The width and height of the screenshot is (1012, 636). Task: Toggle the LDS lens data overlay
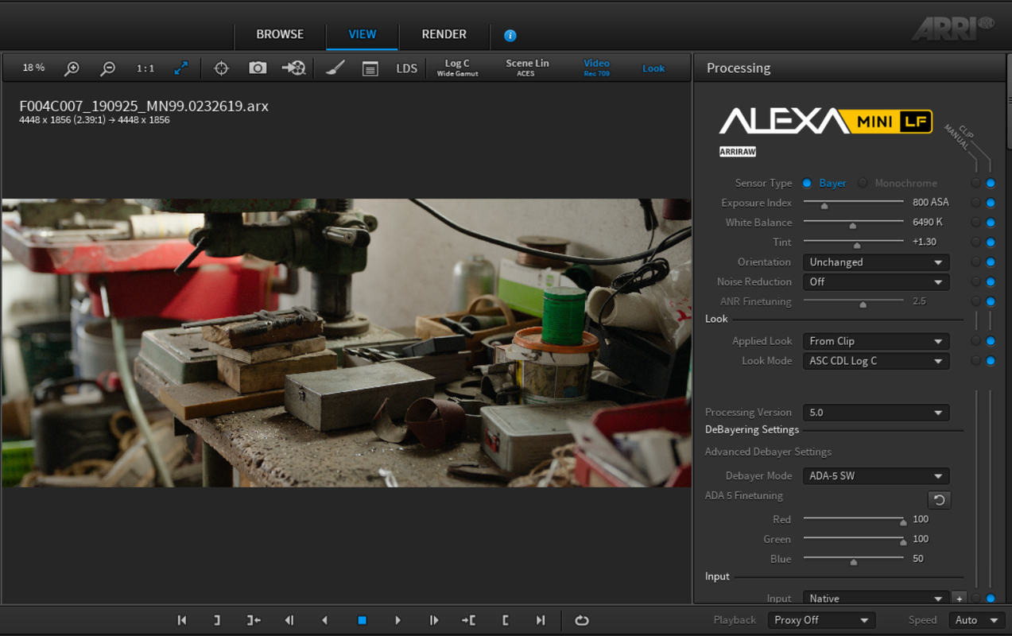(406, 68)
